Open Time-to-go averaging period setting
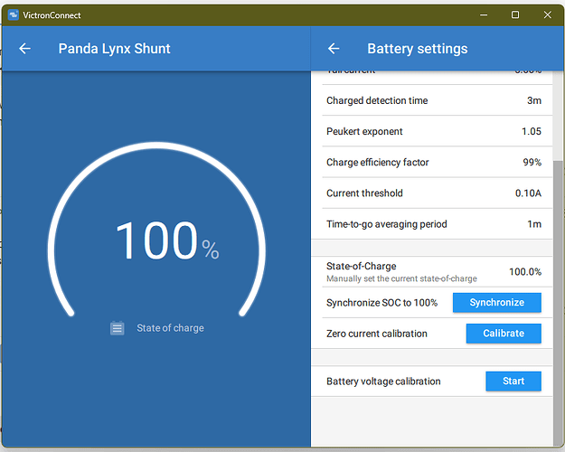The image size is (565, 452). click(434, 224)
